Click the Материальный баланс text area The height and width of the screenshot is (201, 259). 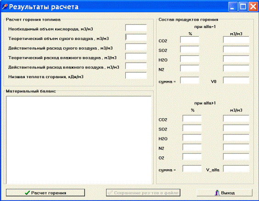(x=79, y=140)
